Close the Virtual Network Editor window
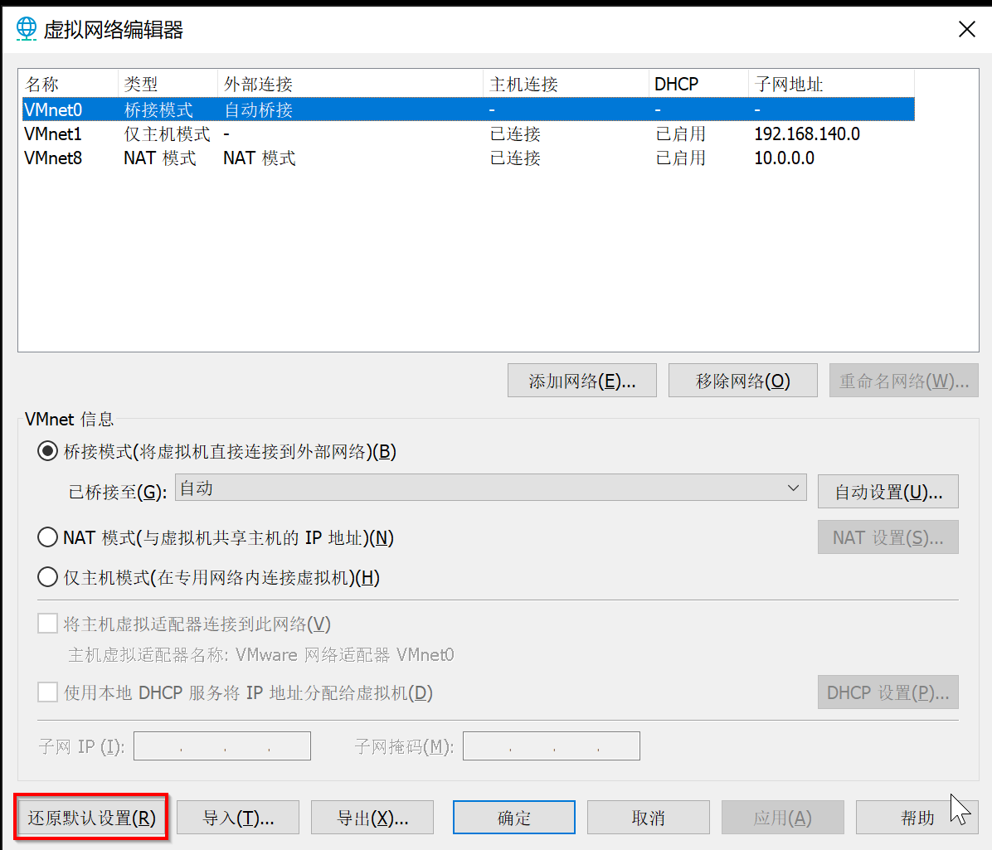992x850 pixels. pos(966,29)
